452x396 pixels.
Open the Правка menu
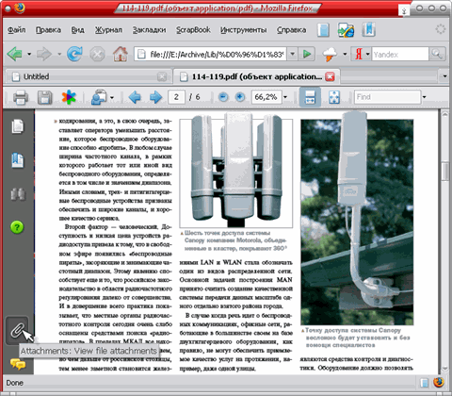[48, 30]
